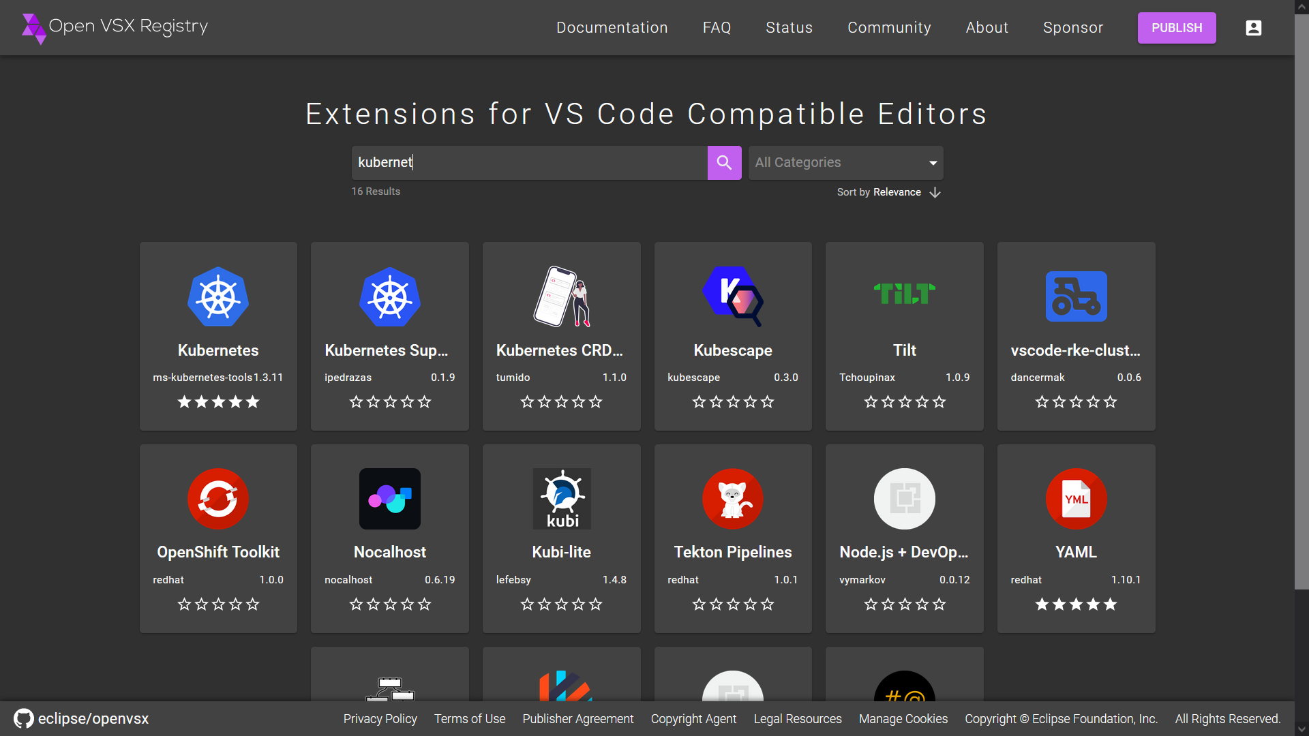Click the vscode-rke-cluster tractor icon
Screen dimensions: 1309x736
1076,296
